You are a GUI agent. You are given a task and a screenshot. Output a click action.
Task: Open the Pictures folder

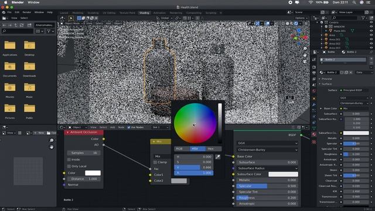click(10, 108)
